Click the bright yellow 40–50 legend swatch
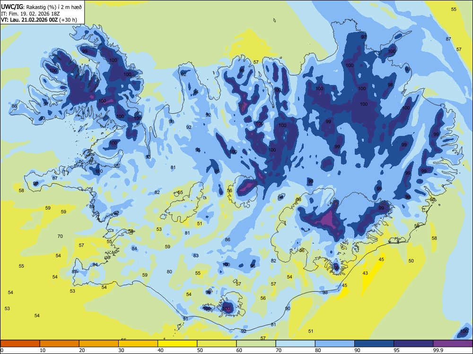 click(177, 344)
